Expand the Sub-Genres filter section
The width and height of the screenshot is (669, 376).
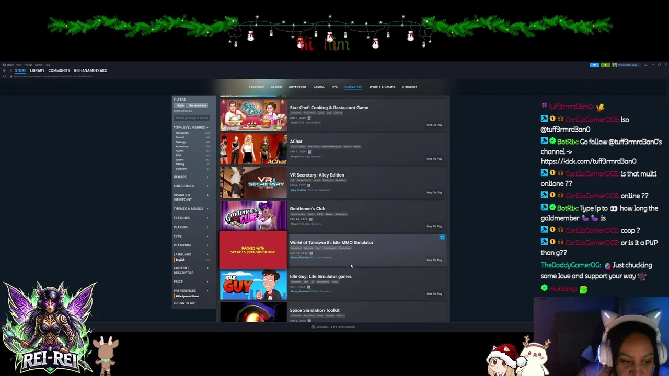(x=191, y=186)
